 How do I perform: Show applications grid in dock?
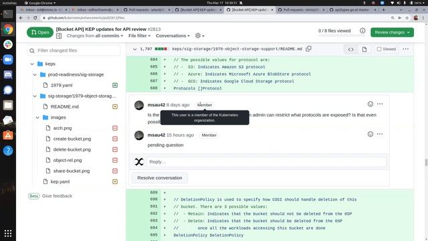8,234
